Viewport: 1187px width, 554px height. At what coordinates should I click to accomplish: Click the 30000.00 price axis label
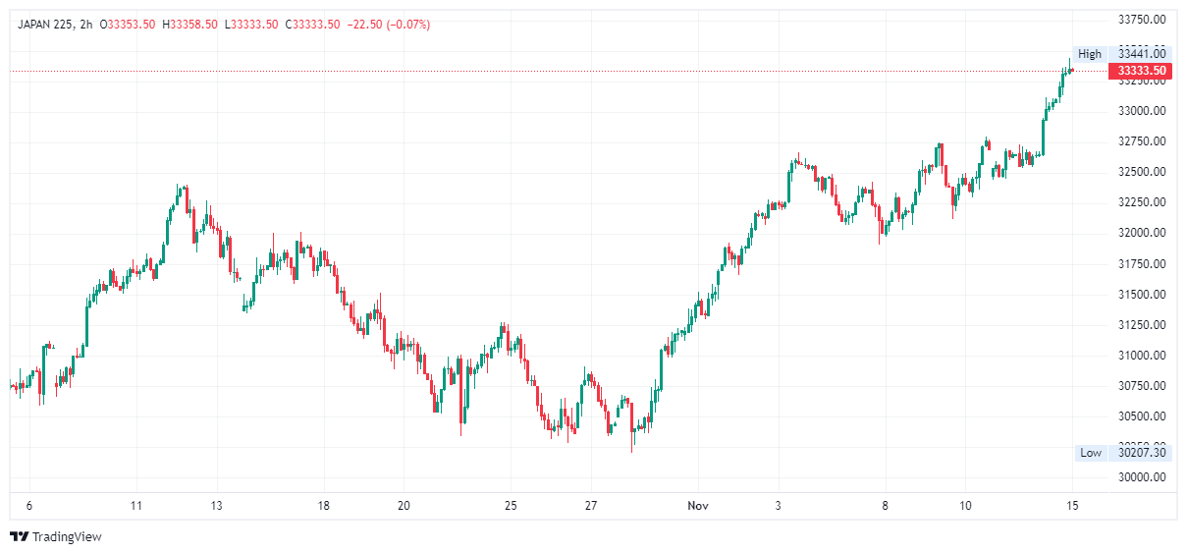(x=1142, y=477)
